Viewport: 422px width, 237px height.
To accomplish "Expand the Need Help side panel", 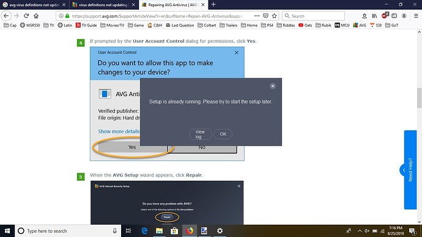I will (x=404, y=170).
